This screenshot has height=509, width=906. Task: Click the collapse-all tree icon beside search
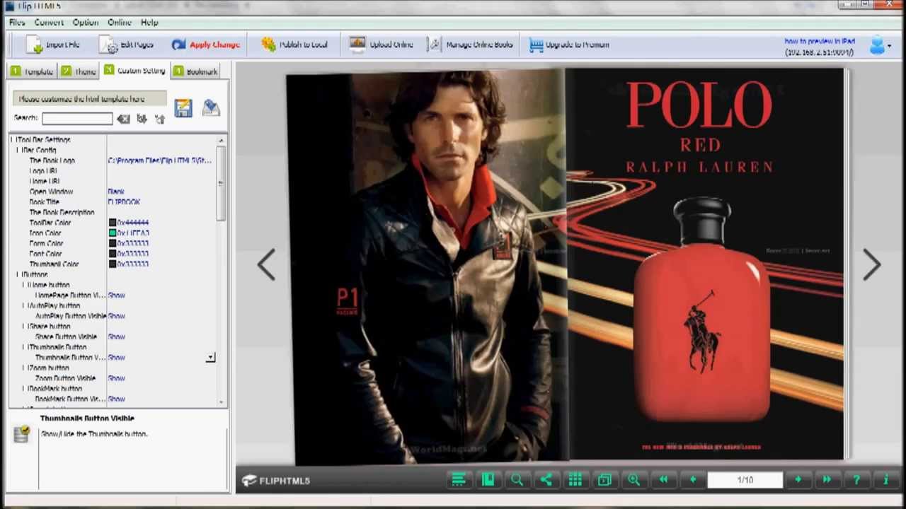tap(160, 119)
